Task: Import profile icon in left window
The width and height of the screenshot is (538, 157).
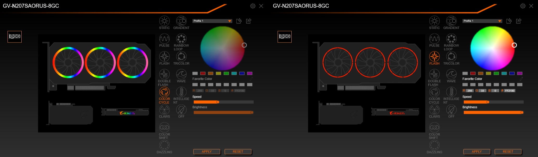Action: (x=239, y=21)
